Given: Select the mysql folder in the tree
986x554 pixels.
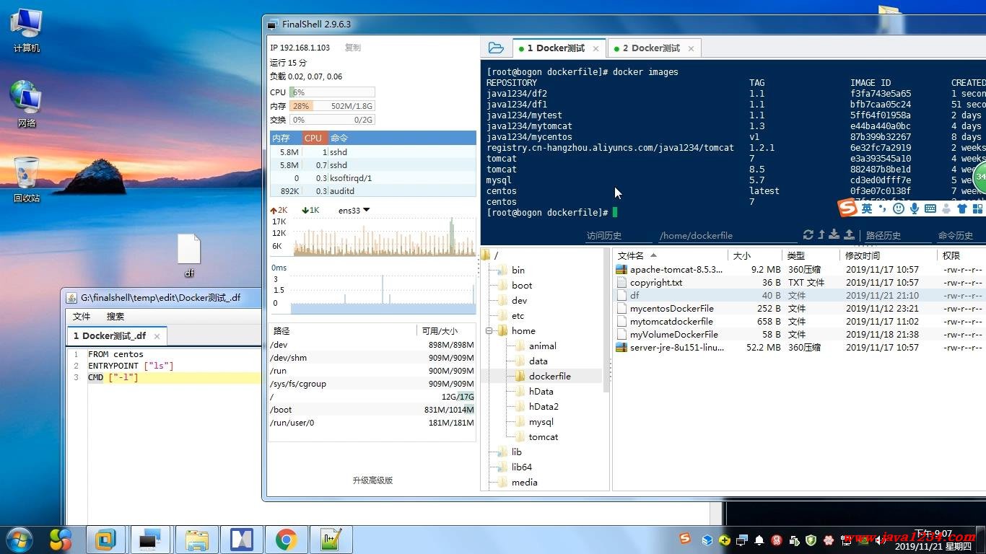Looking at the screenshot, I should click(541, 421).
